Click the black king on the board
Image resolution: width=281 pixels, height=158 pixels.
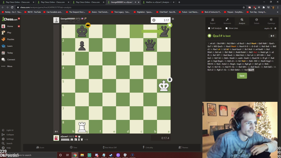point(82,31)
